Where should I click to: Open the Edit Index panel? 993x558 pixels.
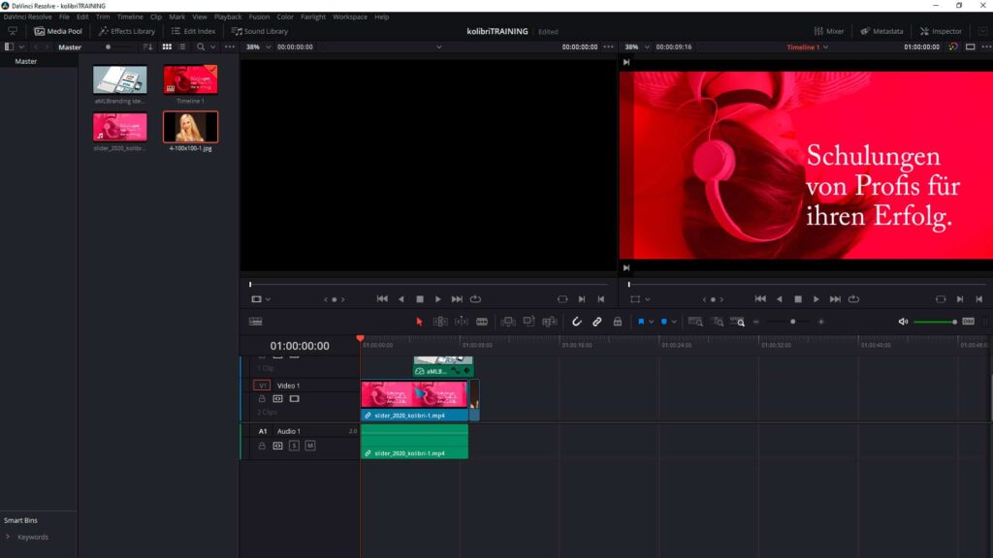coord(193,31)
